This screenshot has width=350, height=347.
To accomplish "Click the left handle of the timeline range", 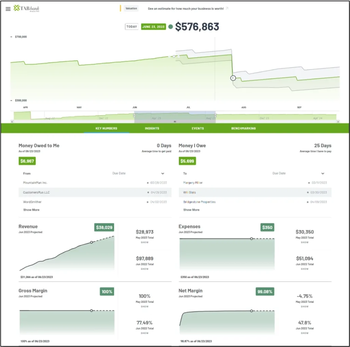I will [x=134, y=115].
